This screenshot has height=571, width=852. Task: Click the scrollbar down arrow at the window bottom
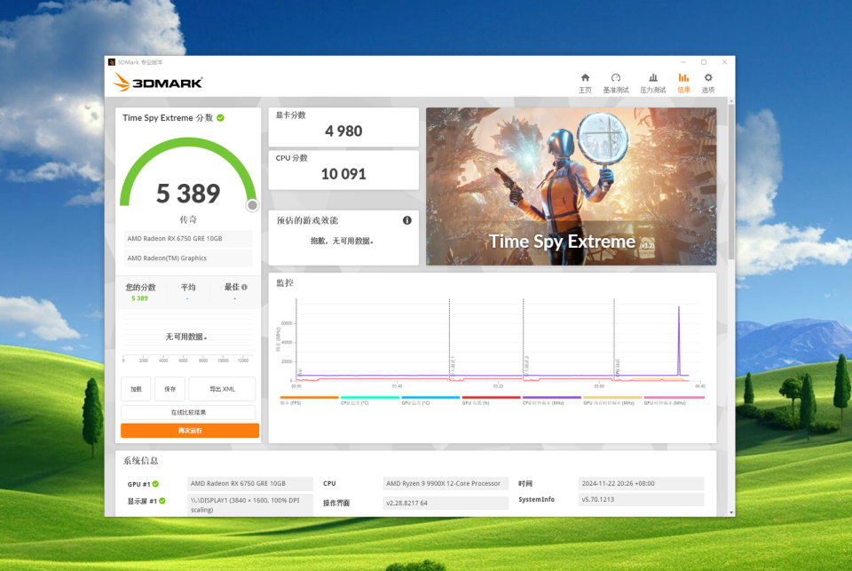730,512
